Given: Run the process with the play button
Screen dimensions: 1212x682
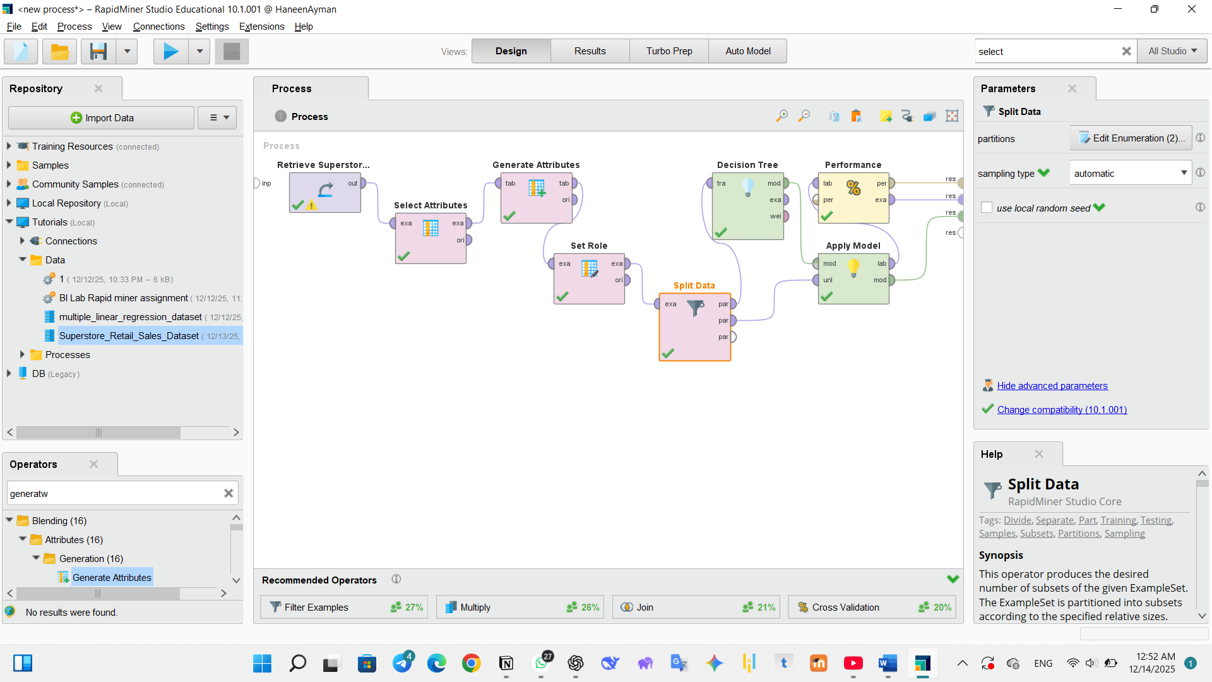Looking at the screenshot, I should pos(170,51).
